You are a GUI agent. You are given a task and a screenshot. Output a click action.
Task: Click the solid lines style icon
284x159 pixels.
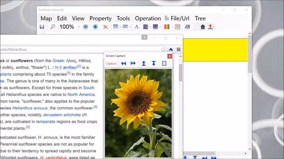(x=115, y=26)
